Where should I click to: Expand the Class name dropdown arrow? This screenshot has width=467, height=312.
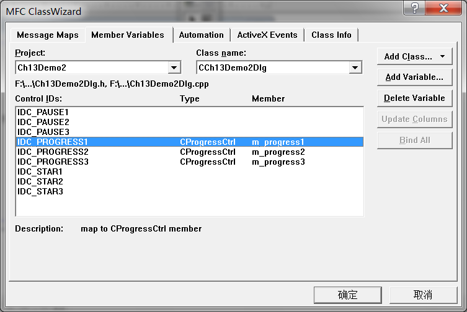coord(355,68)
